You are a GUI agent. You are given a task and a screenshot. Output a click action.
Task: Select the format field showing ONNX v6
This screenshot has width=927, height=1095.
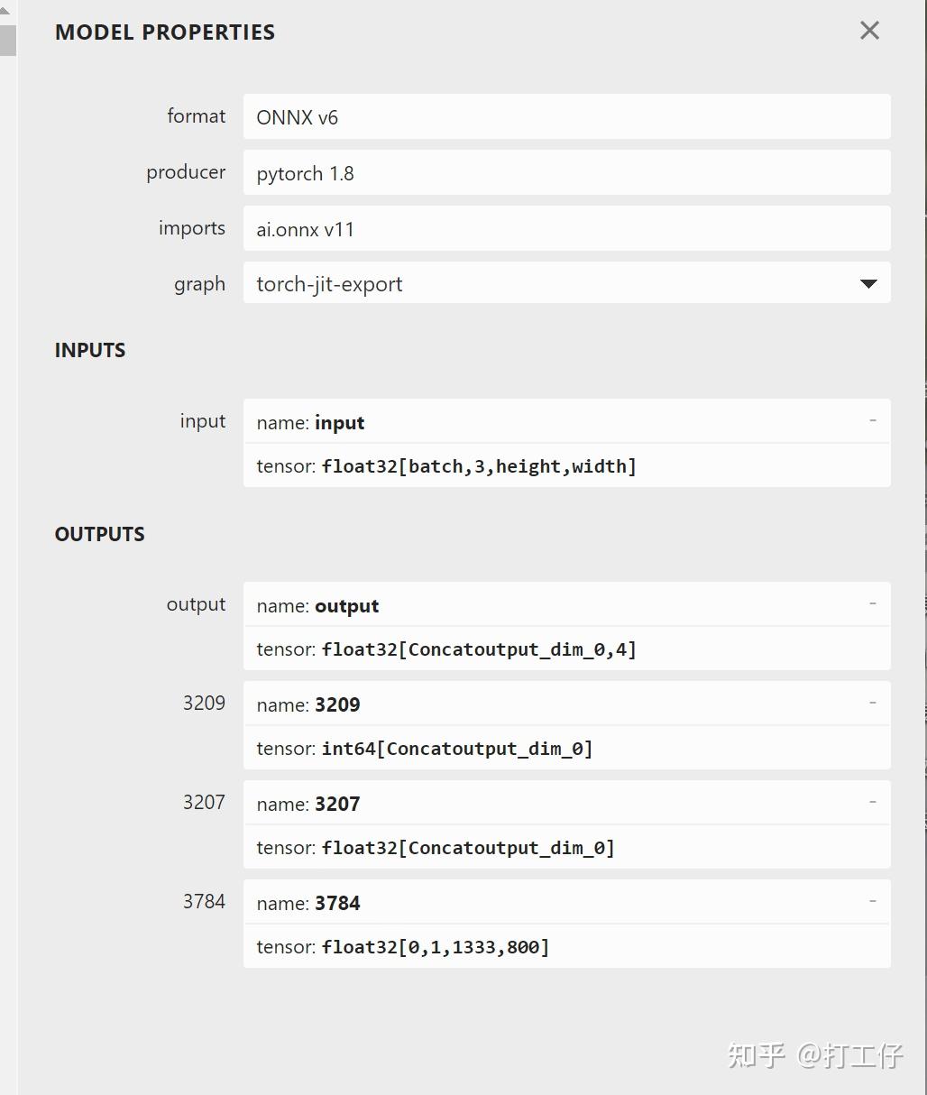(565, 116)
